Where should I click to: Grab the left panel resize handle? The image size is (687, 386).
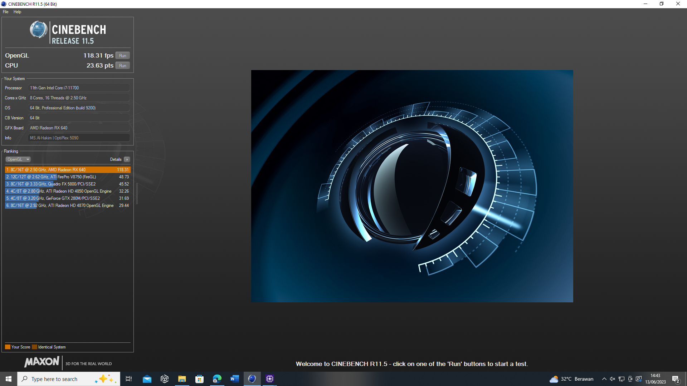[x=137, y=193]
